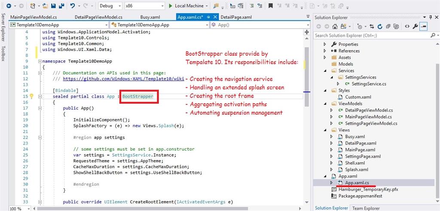Open the Template10 wiki GitHub link
Image resolution: width=440 pixels, height=211 pixels.
(x=123, y=79)
